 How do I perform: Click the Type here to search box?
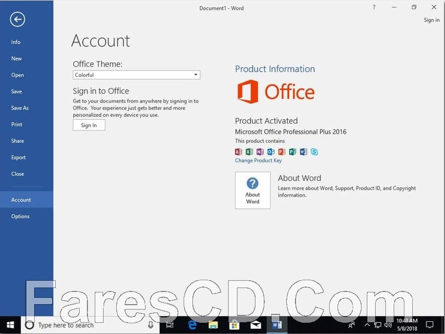click(x=90, y=325)
